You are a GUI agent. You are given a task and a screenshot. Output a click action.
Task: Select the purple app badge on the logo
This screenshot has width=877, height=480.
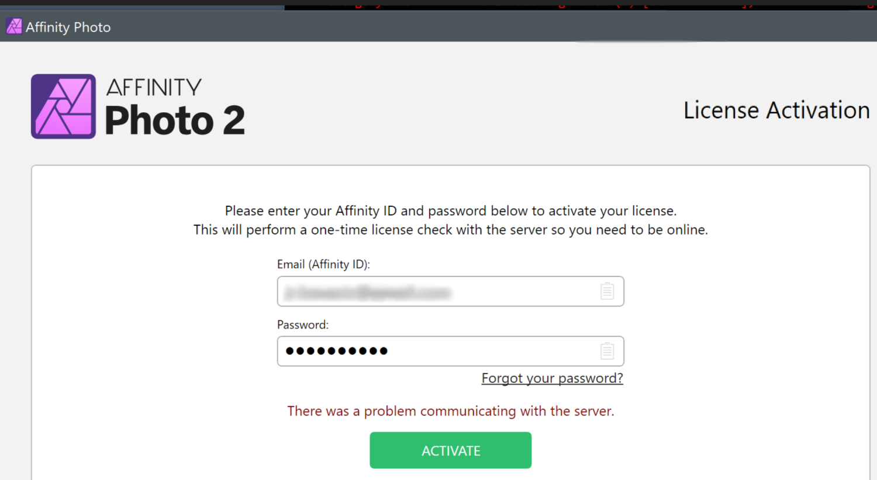click(x=63, y=106)
